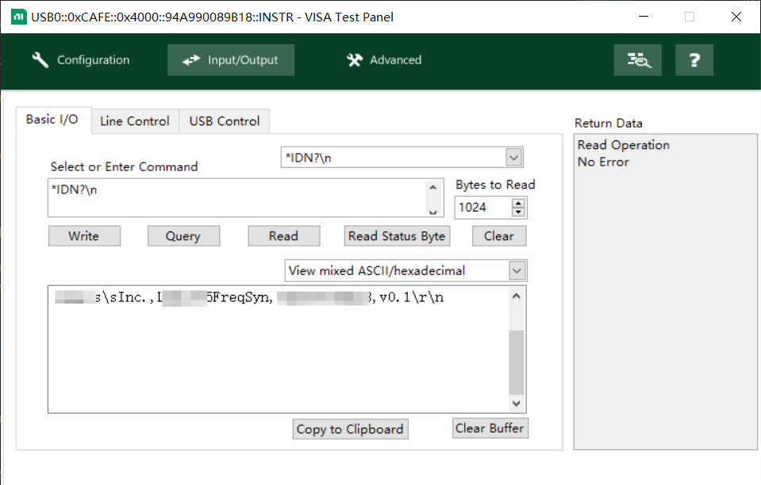Open the Configuration section

click(x=81, y=60)
